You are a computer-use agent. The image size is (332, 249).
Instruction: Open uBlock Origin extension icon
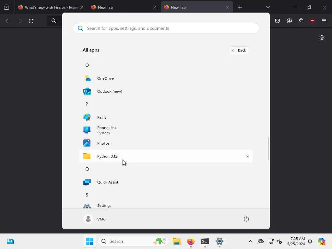click(312, 21)
